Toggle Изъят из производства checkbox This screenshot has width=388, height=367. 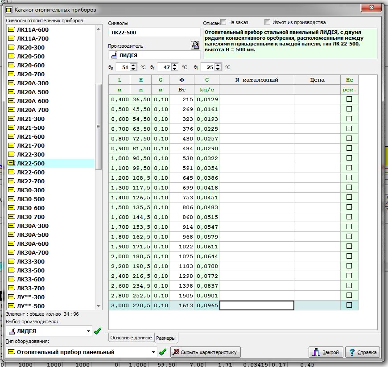[267, 22]
